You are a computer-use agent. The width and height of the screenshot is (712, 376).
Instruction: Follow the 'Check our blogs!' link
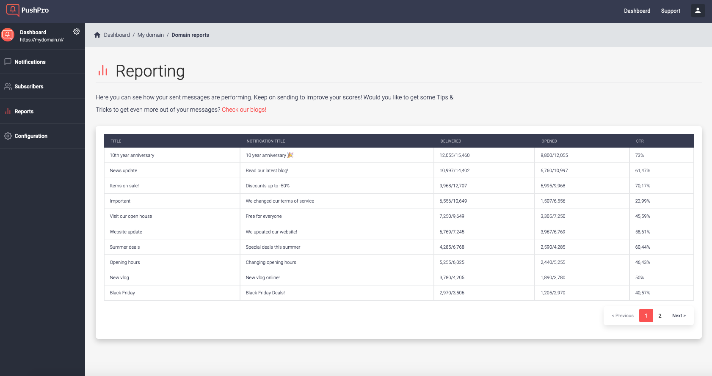pos(244,110)
